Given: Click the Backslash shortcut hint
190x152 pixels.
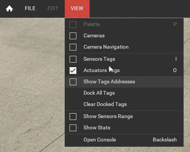Looking at the screenshot, I should [165, 140].
